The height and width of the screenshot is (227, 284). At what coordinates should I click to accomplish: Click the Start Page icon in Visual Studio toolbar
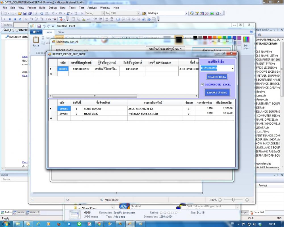212,13
